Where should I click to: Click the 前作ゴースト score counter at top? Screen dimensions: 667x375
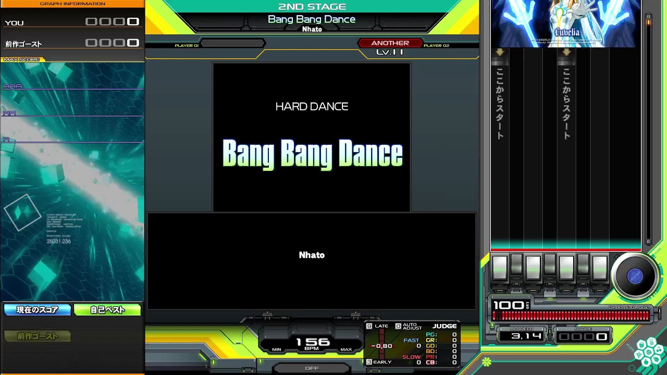tap(113, 43)
